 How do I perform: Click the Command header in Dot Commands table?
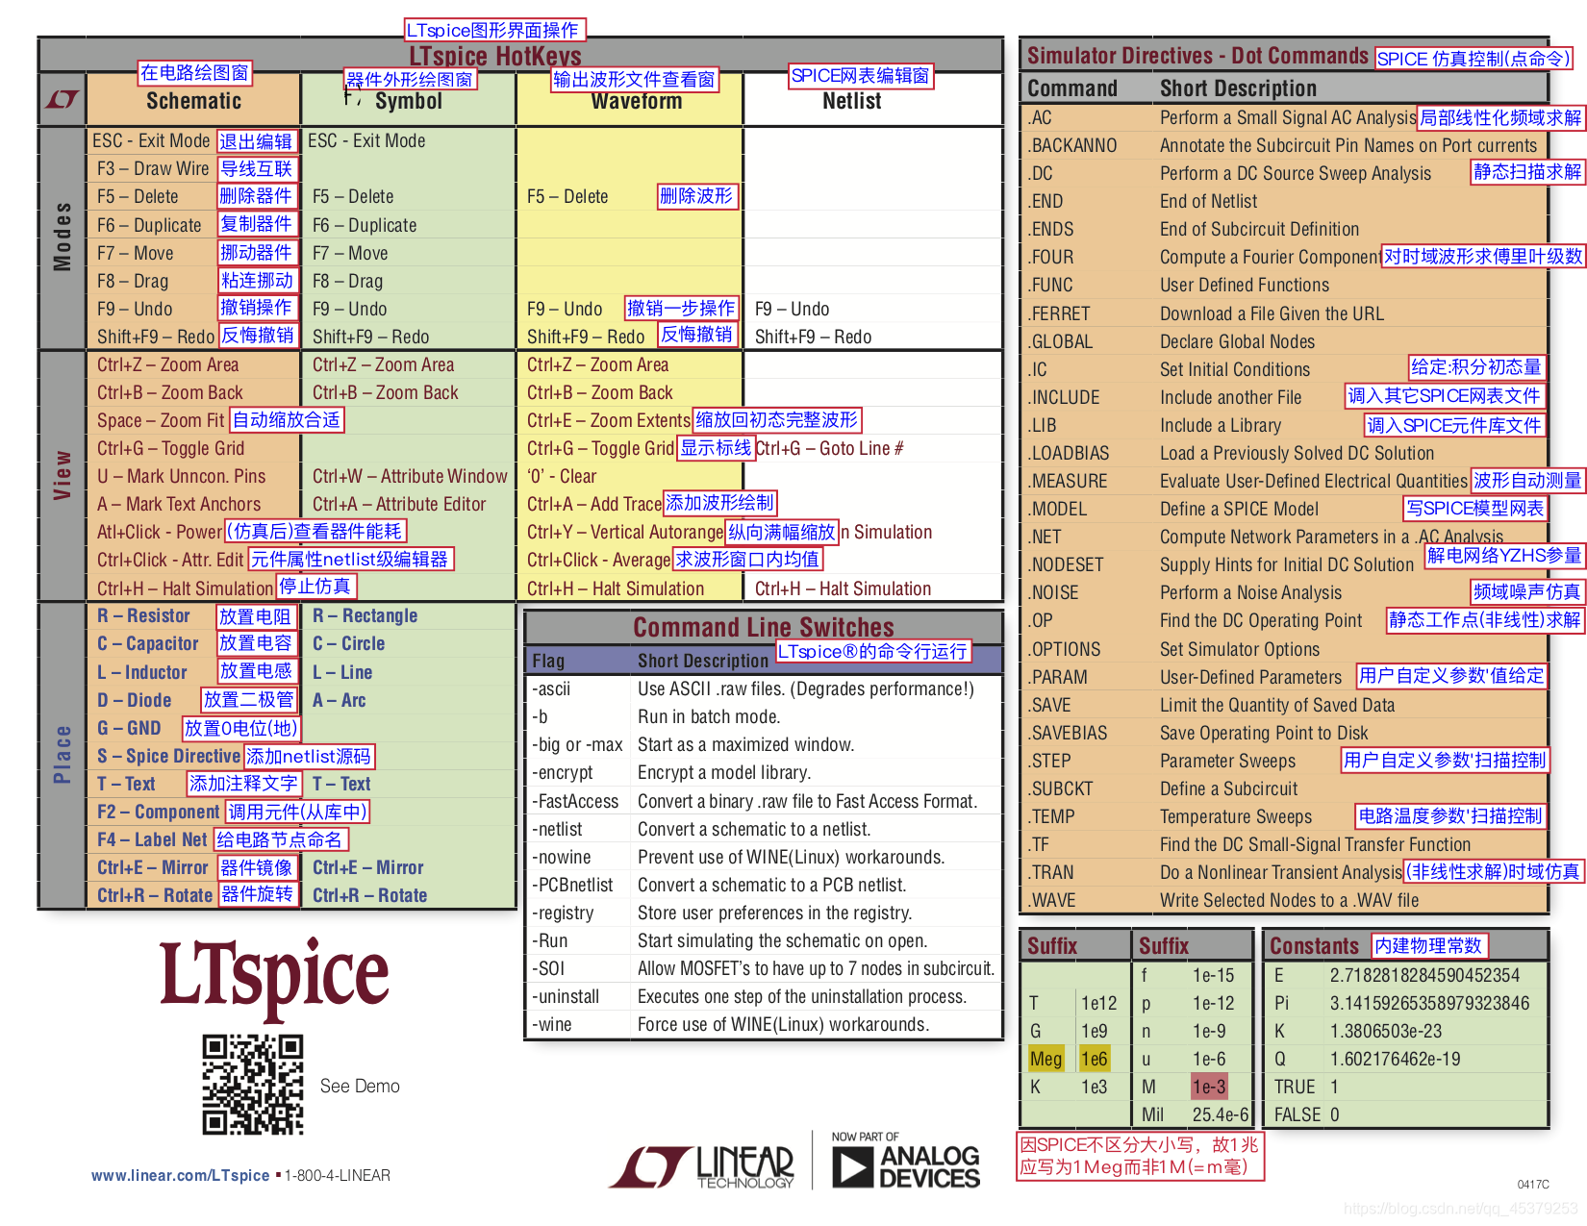point(1072,89)
